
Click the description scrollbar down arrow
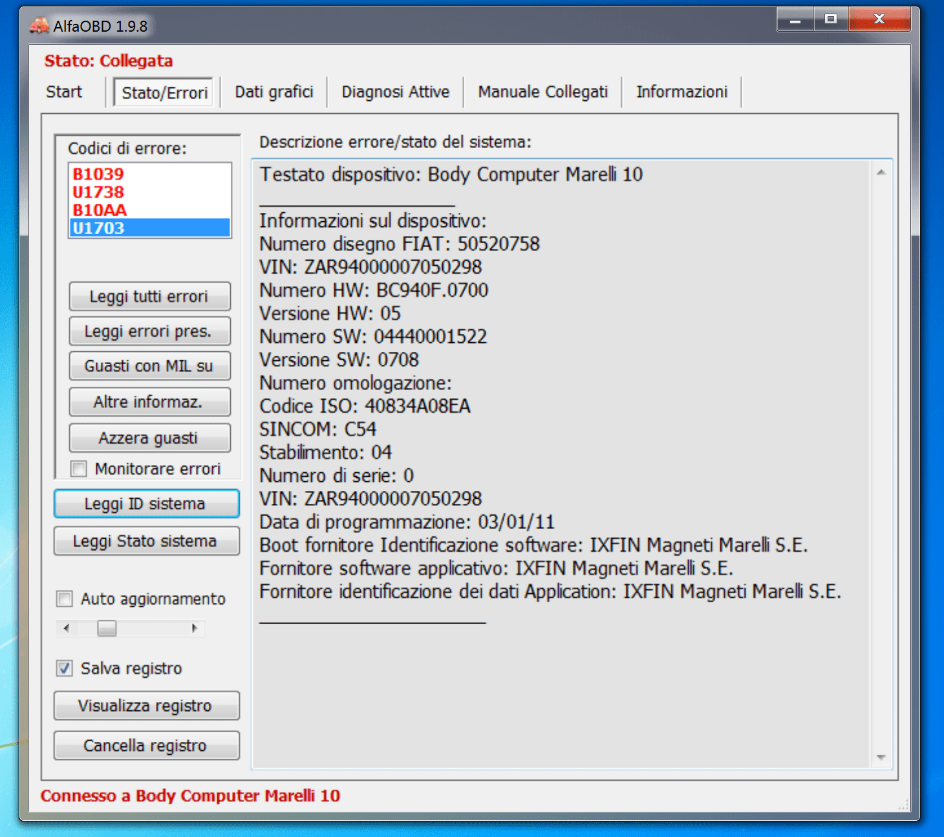coord(881,757)
